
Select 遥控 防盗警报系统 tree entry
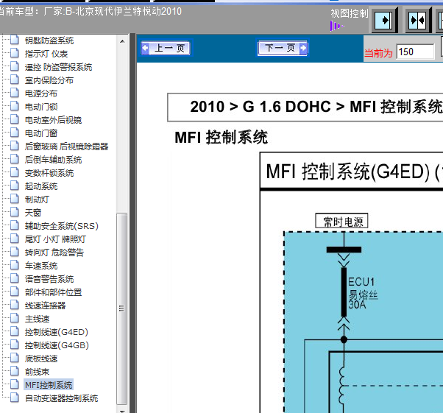point(58,67)
